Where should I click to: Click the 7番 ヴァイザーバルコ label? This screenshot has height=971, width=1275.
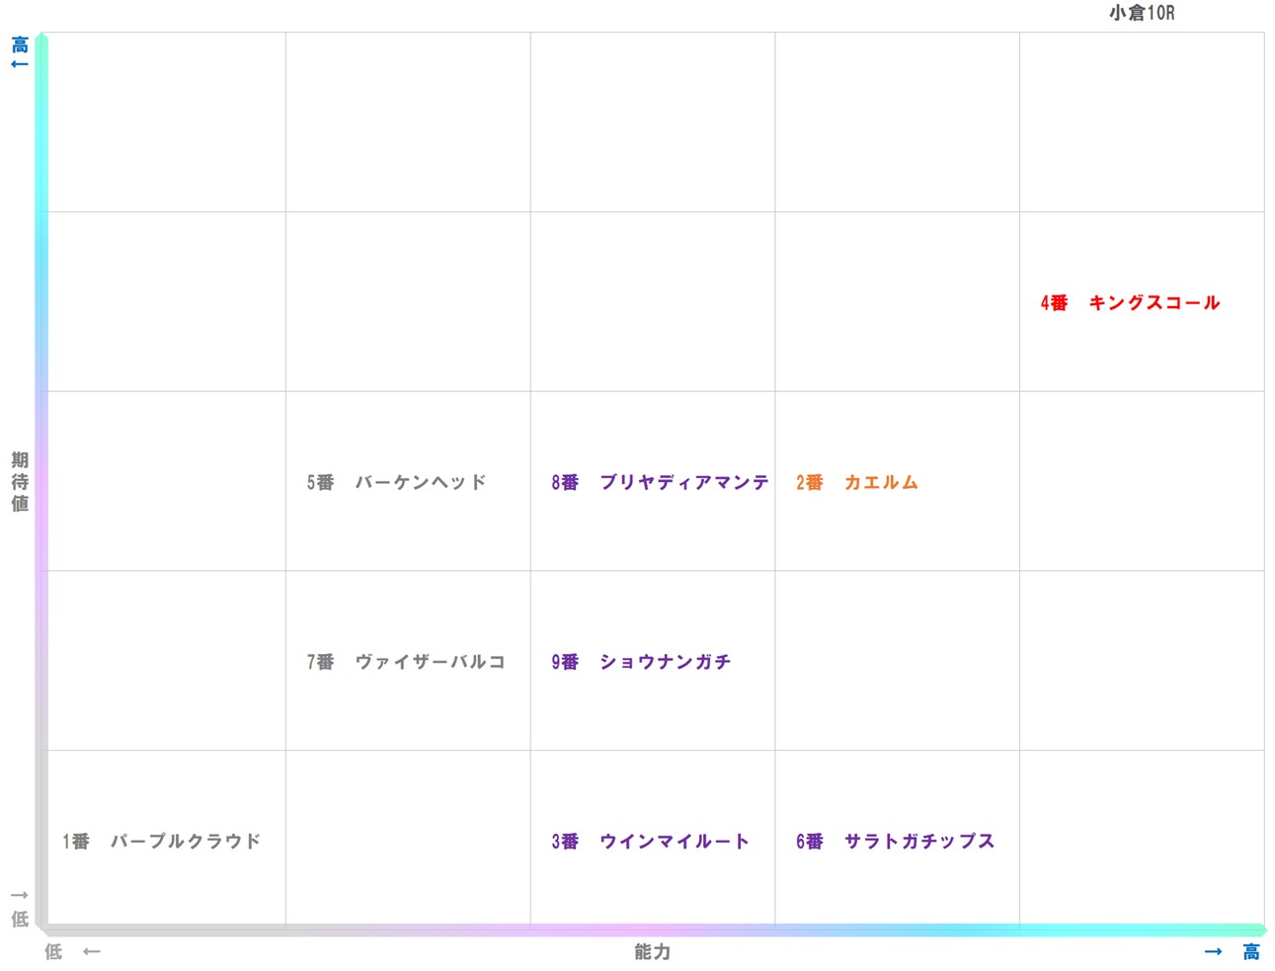point(406,662)
